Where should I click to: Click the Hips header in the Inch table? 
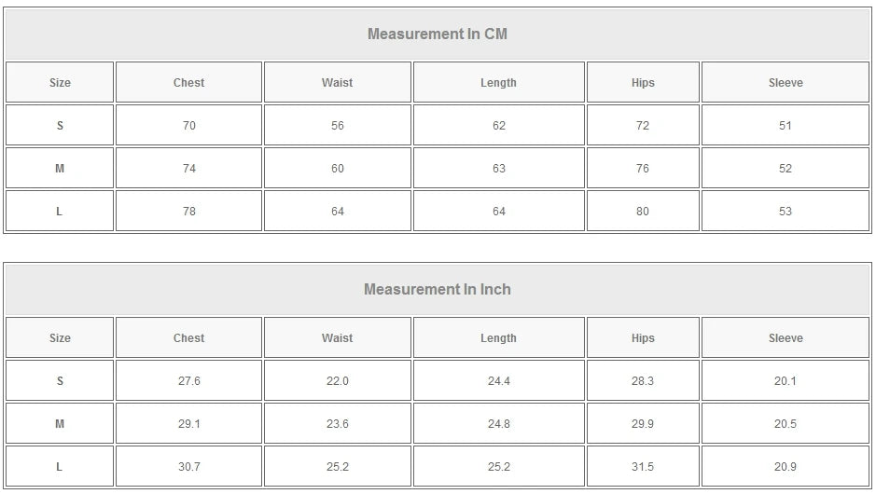pyautogui.click(x=643, y=338)
